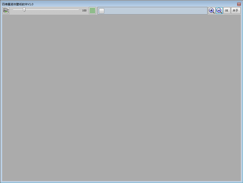Click the slider value text 100

(84, 11)
